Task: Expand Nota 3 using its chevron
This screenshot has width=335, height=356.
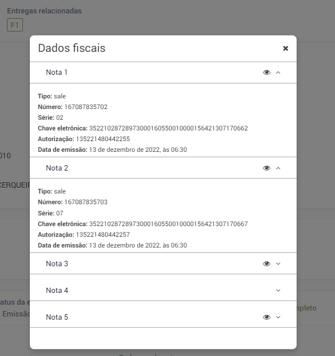Action: (x=278, y=264)
